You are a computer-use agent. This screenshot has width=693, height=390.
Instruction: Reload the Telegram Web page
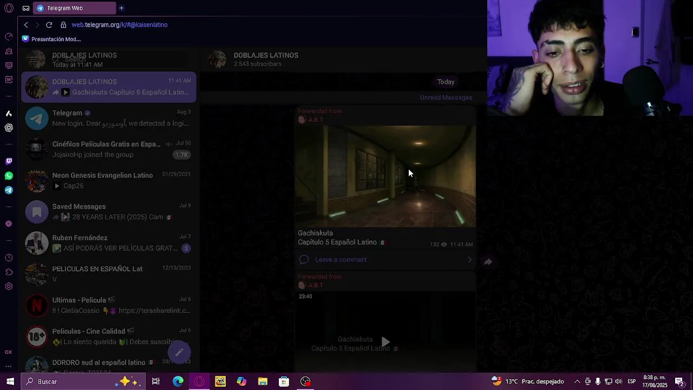pyautogui.click(x=49, y=25)
